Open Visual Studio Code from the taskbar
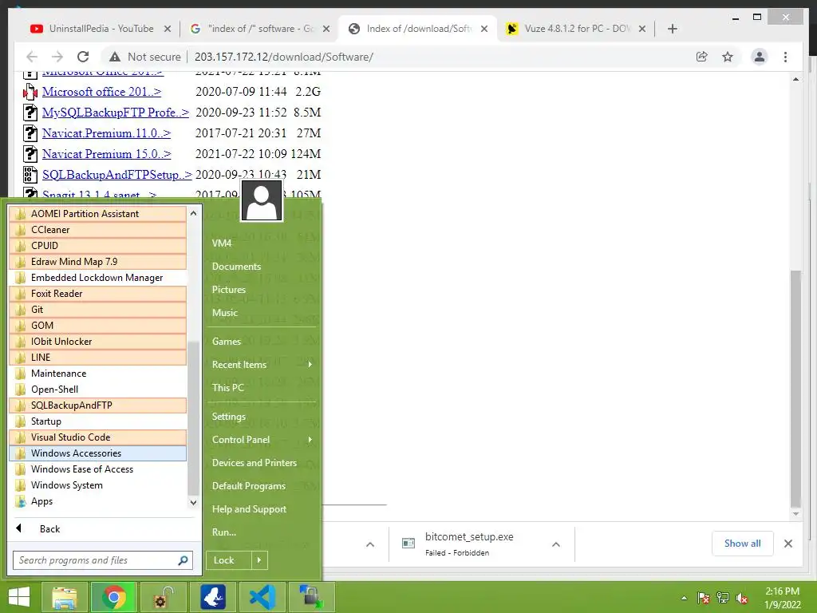817x613 pixels. (262, 597)
